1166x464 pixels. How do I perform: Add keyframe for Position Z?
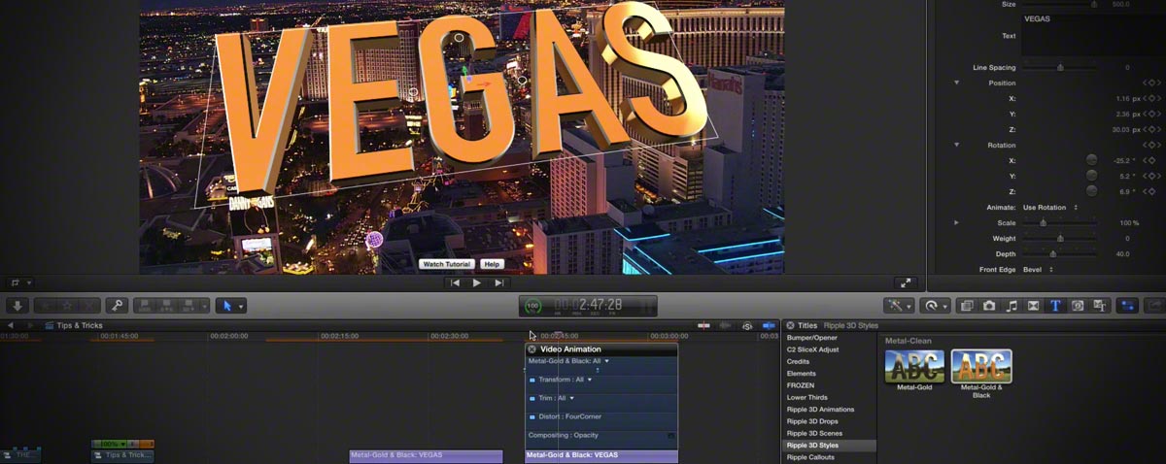pyautogui.click(x=1151, y=129)
